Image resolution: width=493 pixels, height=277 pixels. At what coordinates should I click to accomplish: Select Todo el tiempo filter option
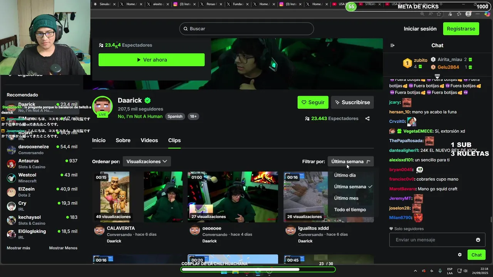pos(350,210)
